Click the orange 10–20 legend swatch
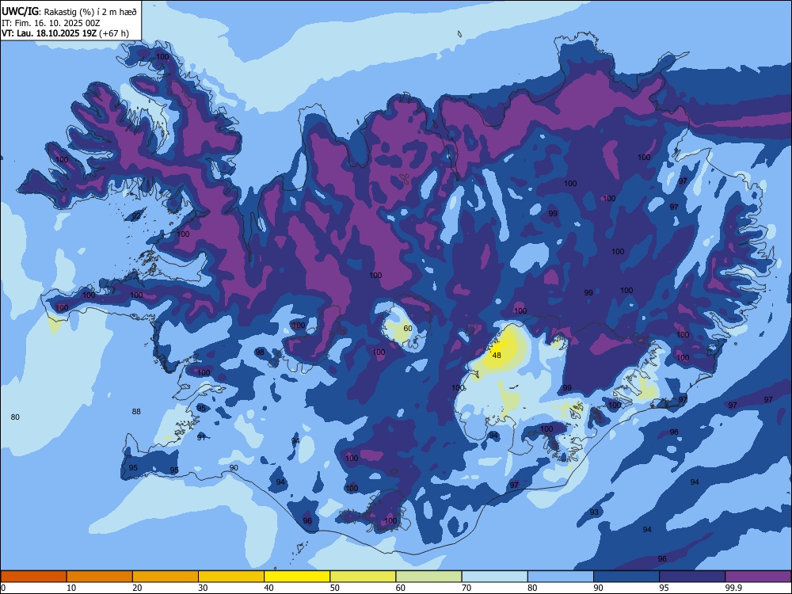 click(x=100, y=577)
